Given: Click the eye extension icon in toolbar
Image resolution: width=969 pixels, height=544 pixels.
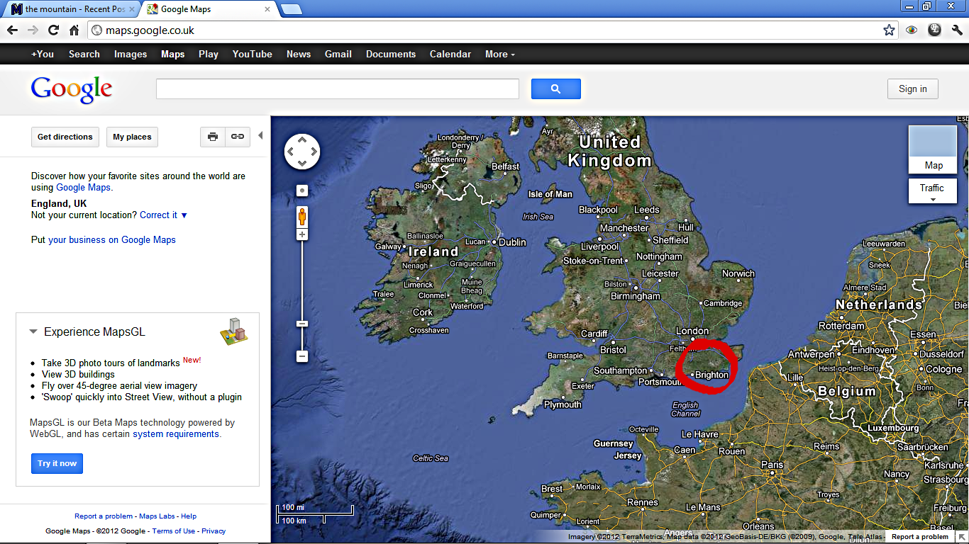Looking at the screenshot, I should (912, 30).
